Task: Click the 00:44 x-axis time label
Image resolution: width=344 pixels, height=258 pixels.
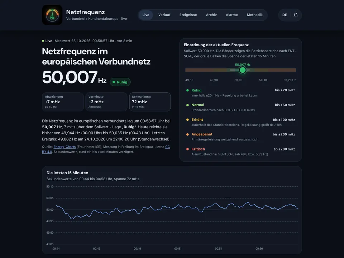Action: [56, 249]
